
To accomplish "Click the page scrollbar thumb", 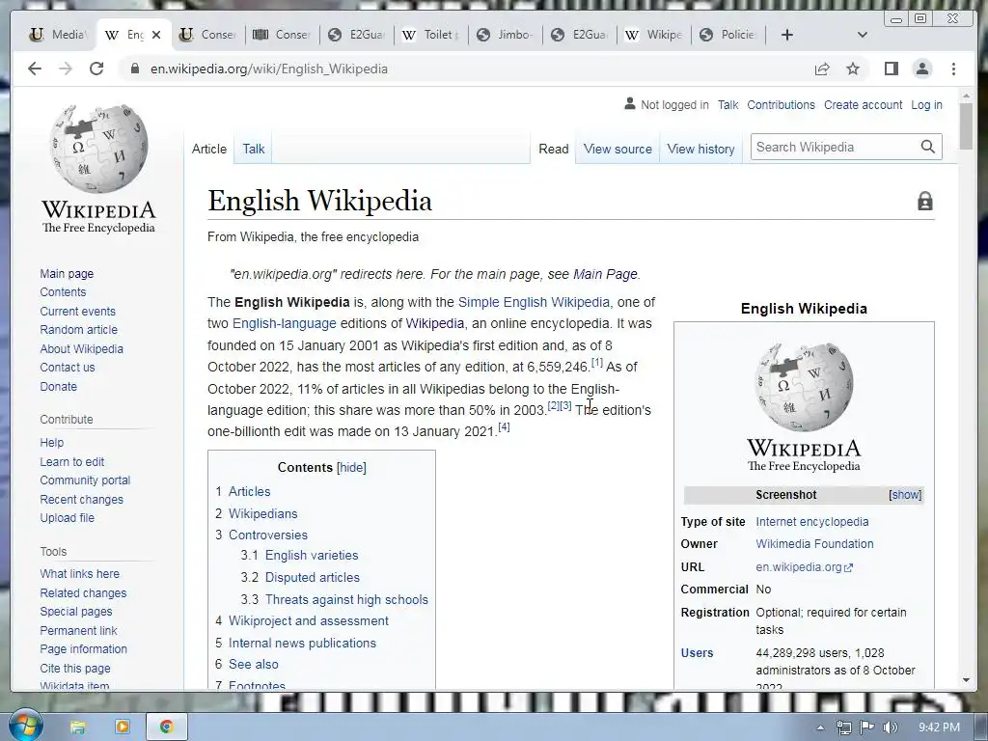I will 966,126.
